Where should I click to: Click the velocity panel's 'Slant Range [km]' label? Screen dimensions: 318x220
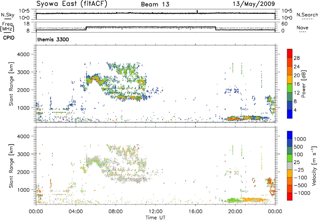coord(11,166)
